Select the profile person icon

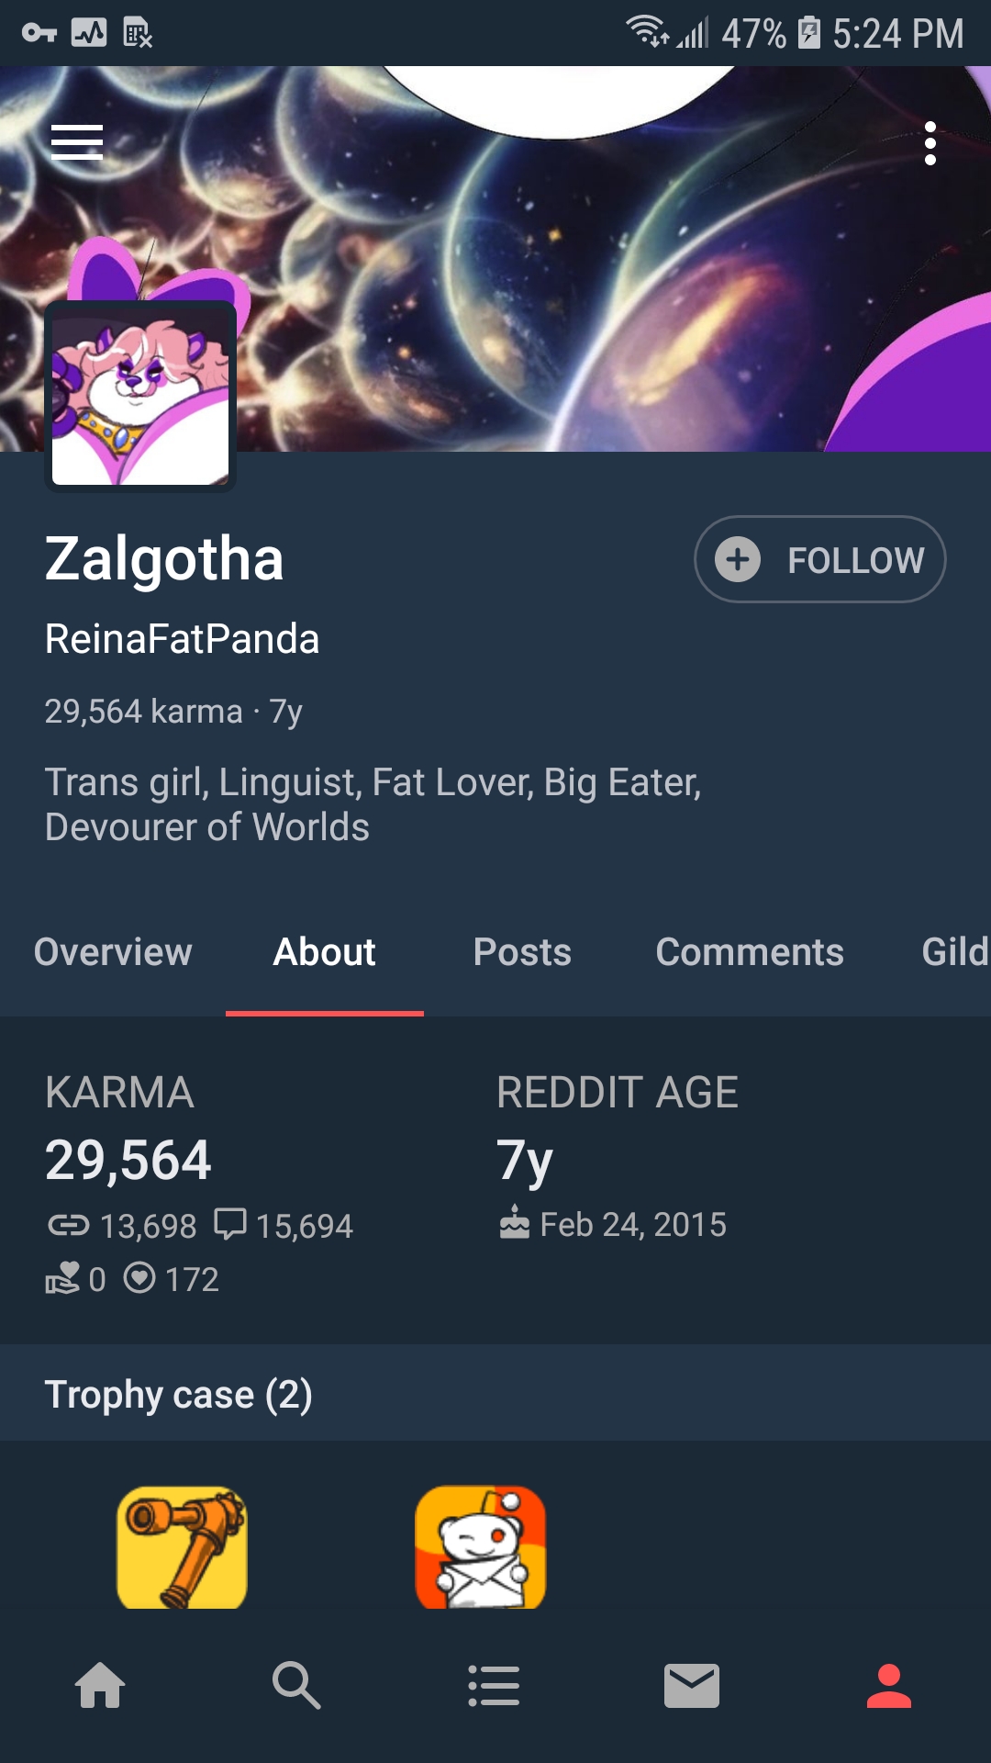click(889, 1686)
